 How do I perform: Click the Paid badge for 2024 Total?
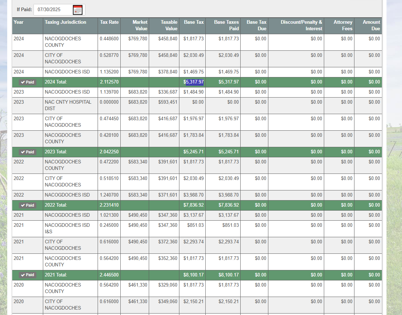tap(27, 82)
